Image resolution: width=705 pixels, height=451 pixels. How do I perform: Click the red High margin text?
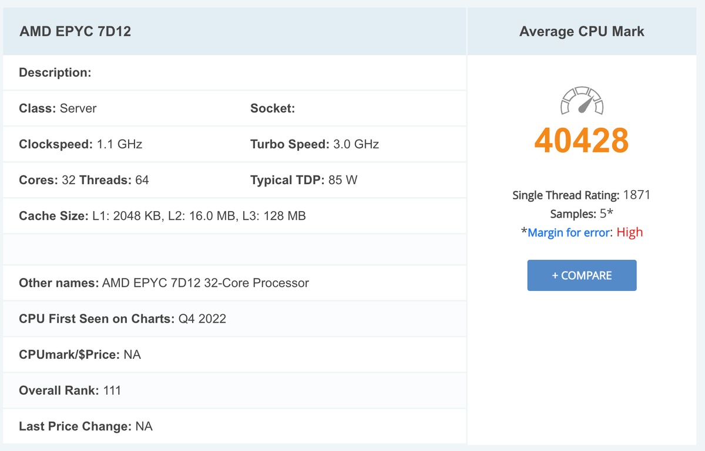click(x=630, y=233)
